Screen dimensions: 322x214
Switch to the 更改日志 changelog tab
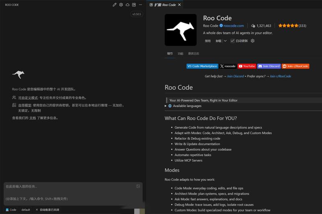(194, 54)
